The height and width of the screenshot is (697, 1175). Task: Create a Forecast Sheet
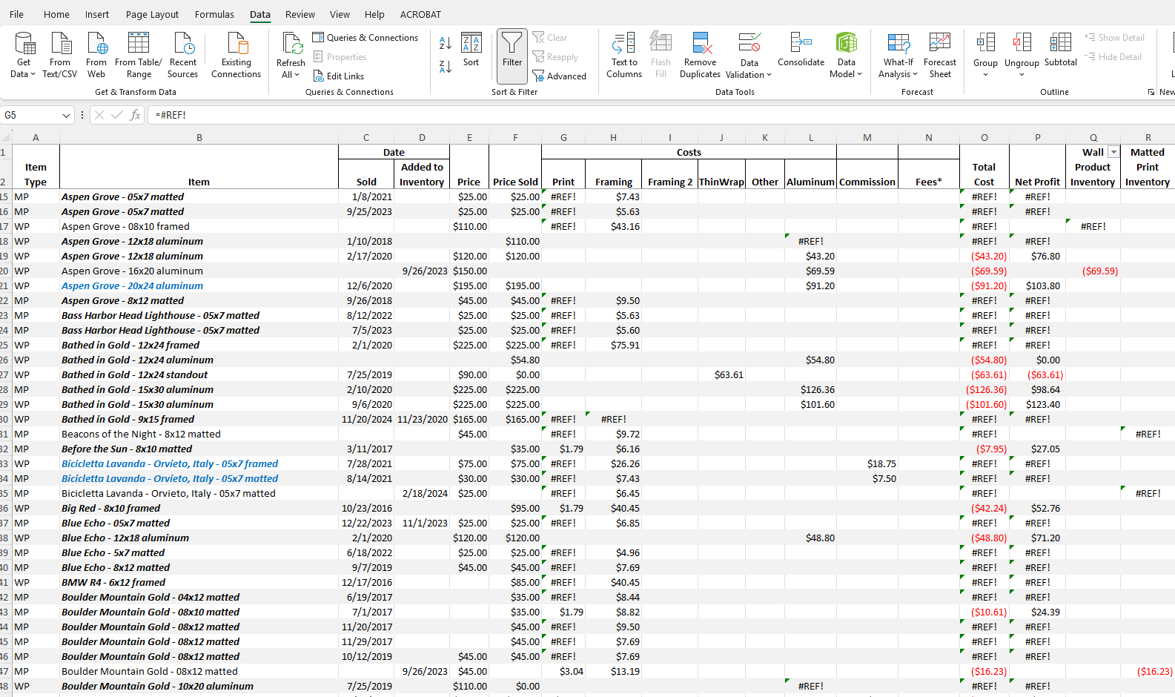940,55
